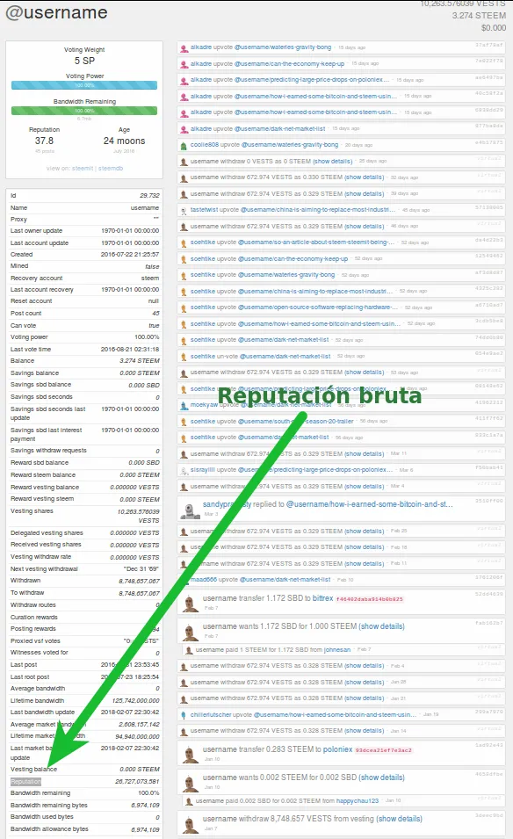Click the @username page heading
Viewport: 513px width, 839px height.
57,12
